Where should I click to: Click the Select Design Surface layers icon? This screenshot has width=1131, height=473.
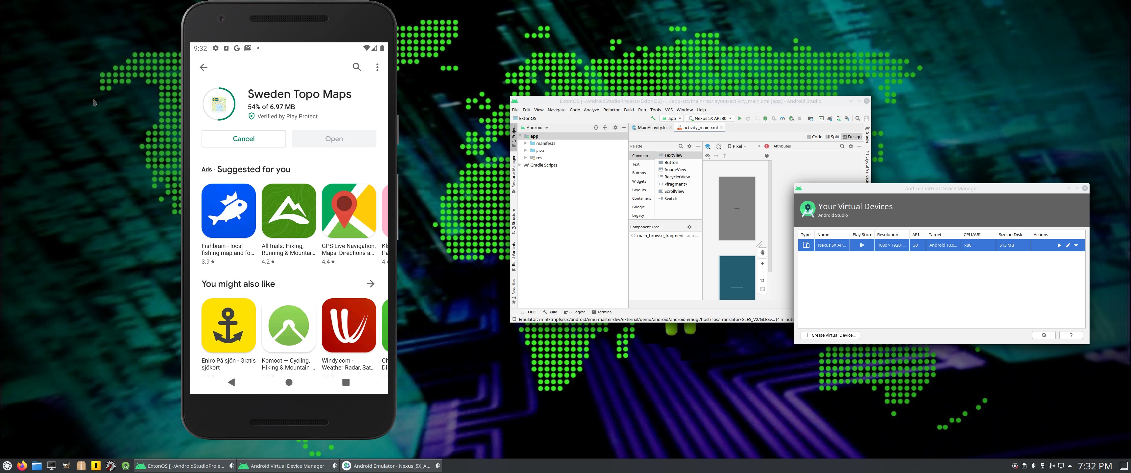(708, 146)
